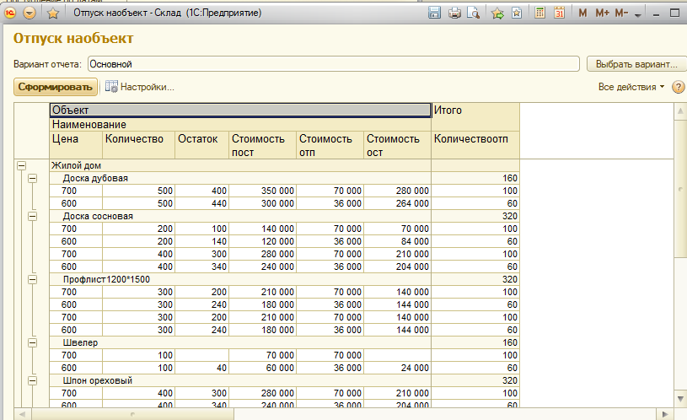Screen dimensions: 687x420
Task: Open help with the question mark icon
Action: (x=678, y=87)
